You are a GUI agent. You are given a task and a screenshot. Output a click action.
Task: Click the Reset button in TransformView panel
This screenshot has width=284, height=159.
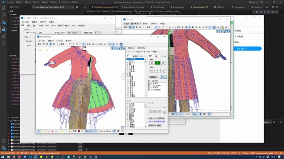(138, 52)
